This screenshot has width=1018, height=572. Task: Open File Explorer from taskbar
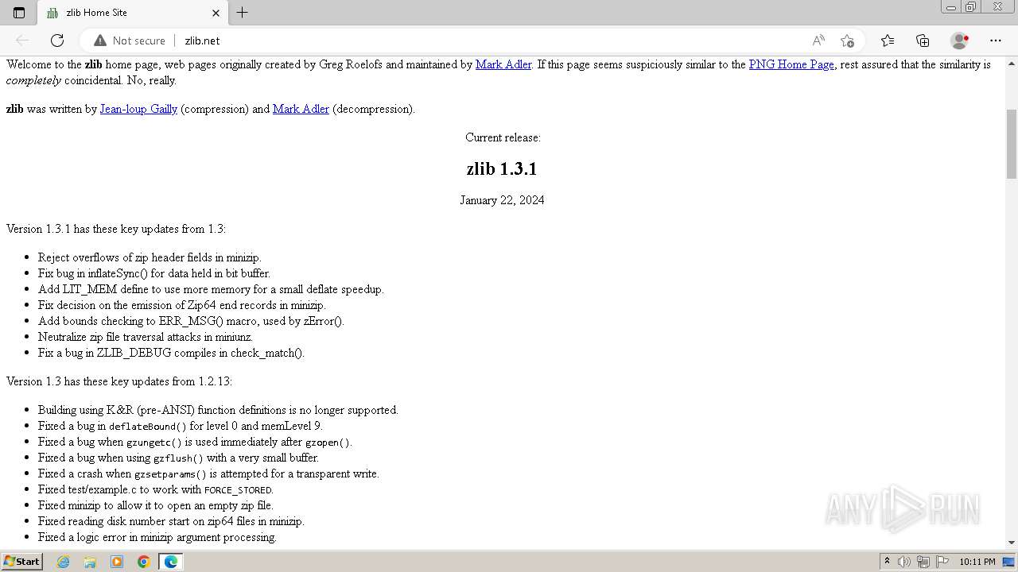[90, 562]
